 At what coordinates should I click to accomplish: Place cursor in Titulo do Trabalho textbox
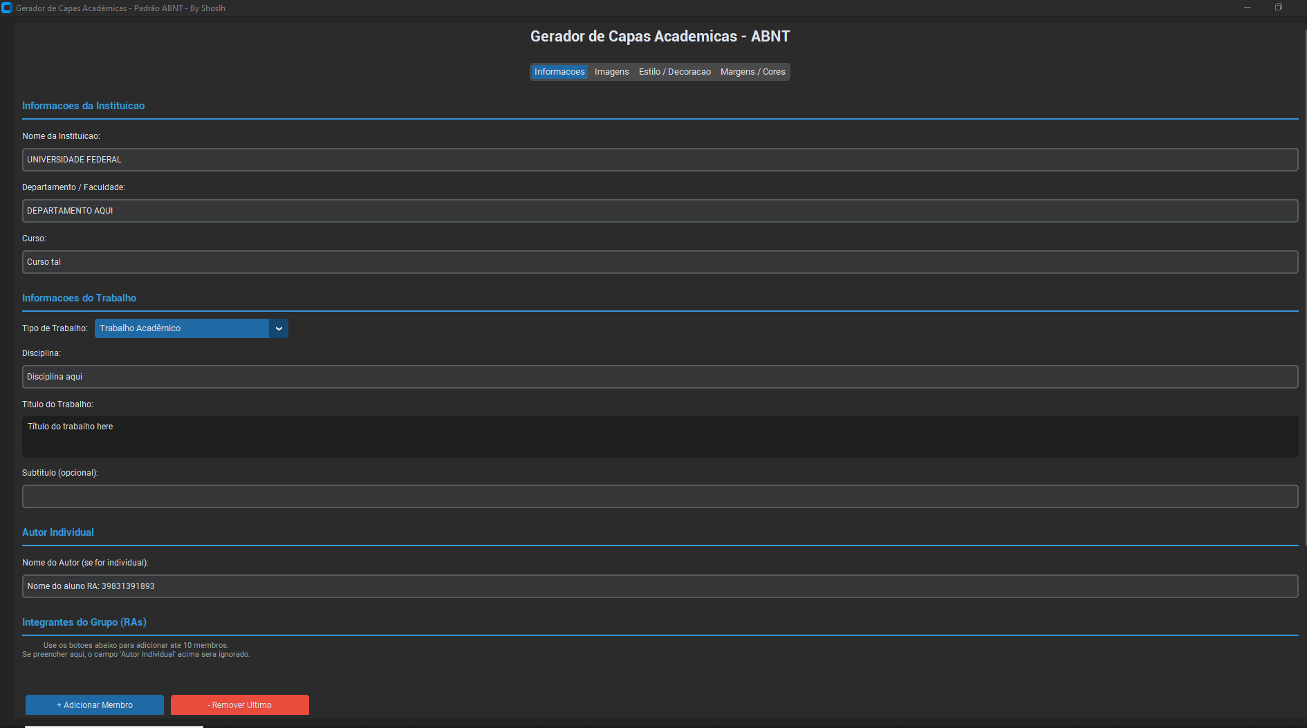(x=660, y=436)
